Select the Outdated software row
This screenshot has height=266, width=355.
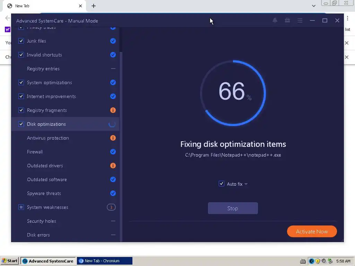[x=66, y=179]
